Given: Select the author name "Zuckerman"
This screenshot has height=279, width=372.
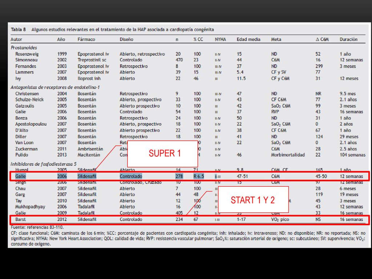Looking at the screenshot, I should [x=26, y=149].
